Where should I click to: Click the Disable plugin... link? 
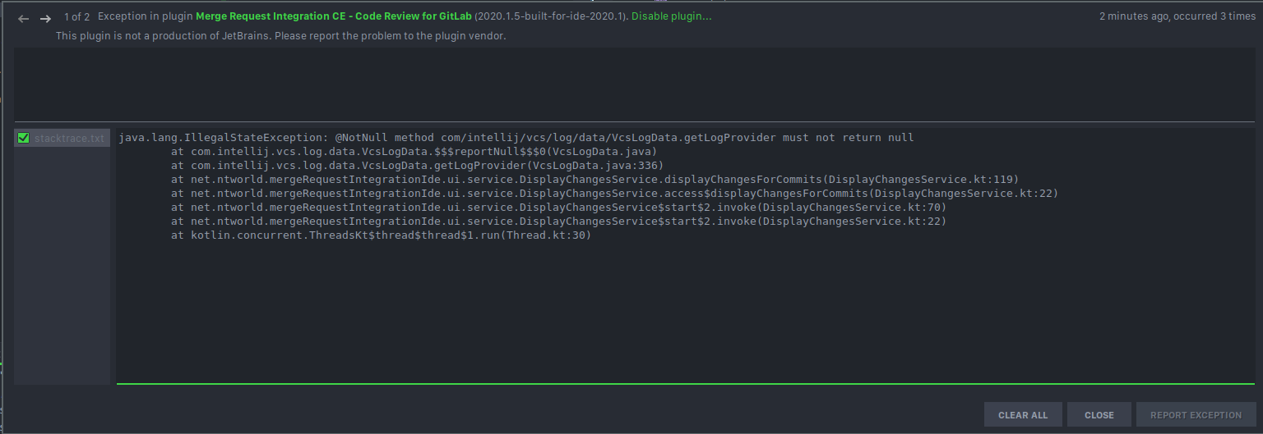tap(672, 16)
